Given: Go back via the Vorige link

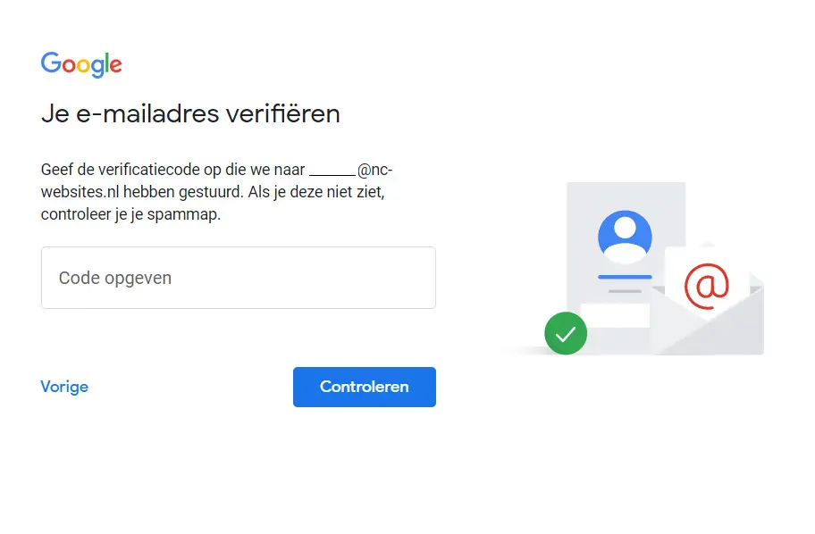Looking at the screenshot, I should pos(64,387).
